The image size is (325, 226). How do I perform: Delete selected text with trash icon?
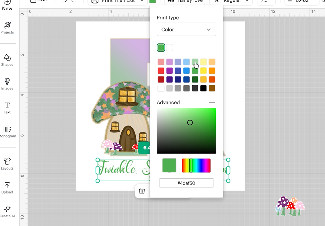click(142, 191)
